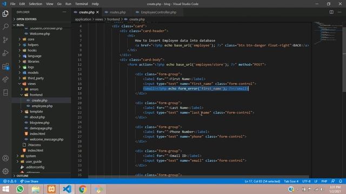Image resolution: width=346 pixels, height=194 pixels.
Task: Open the Manage gear icon
Action: (x=5, y=171)
